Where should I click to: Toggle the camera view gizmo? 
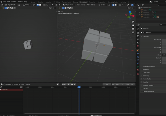click(x=133, y=29)
